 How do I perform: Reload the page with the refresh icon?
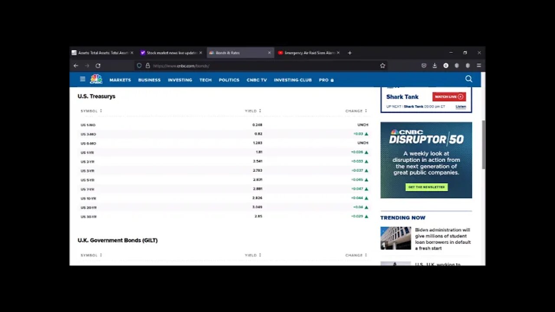(x=98, y=66)
